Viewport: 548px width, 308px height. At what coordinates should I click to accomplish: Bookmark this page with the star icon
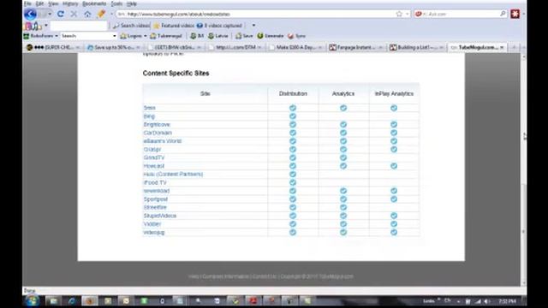[399, 14]
